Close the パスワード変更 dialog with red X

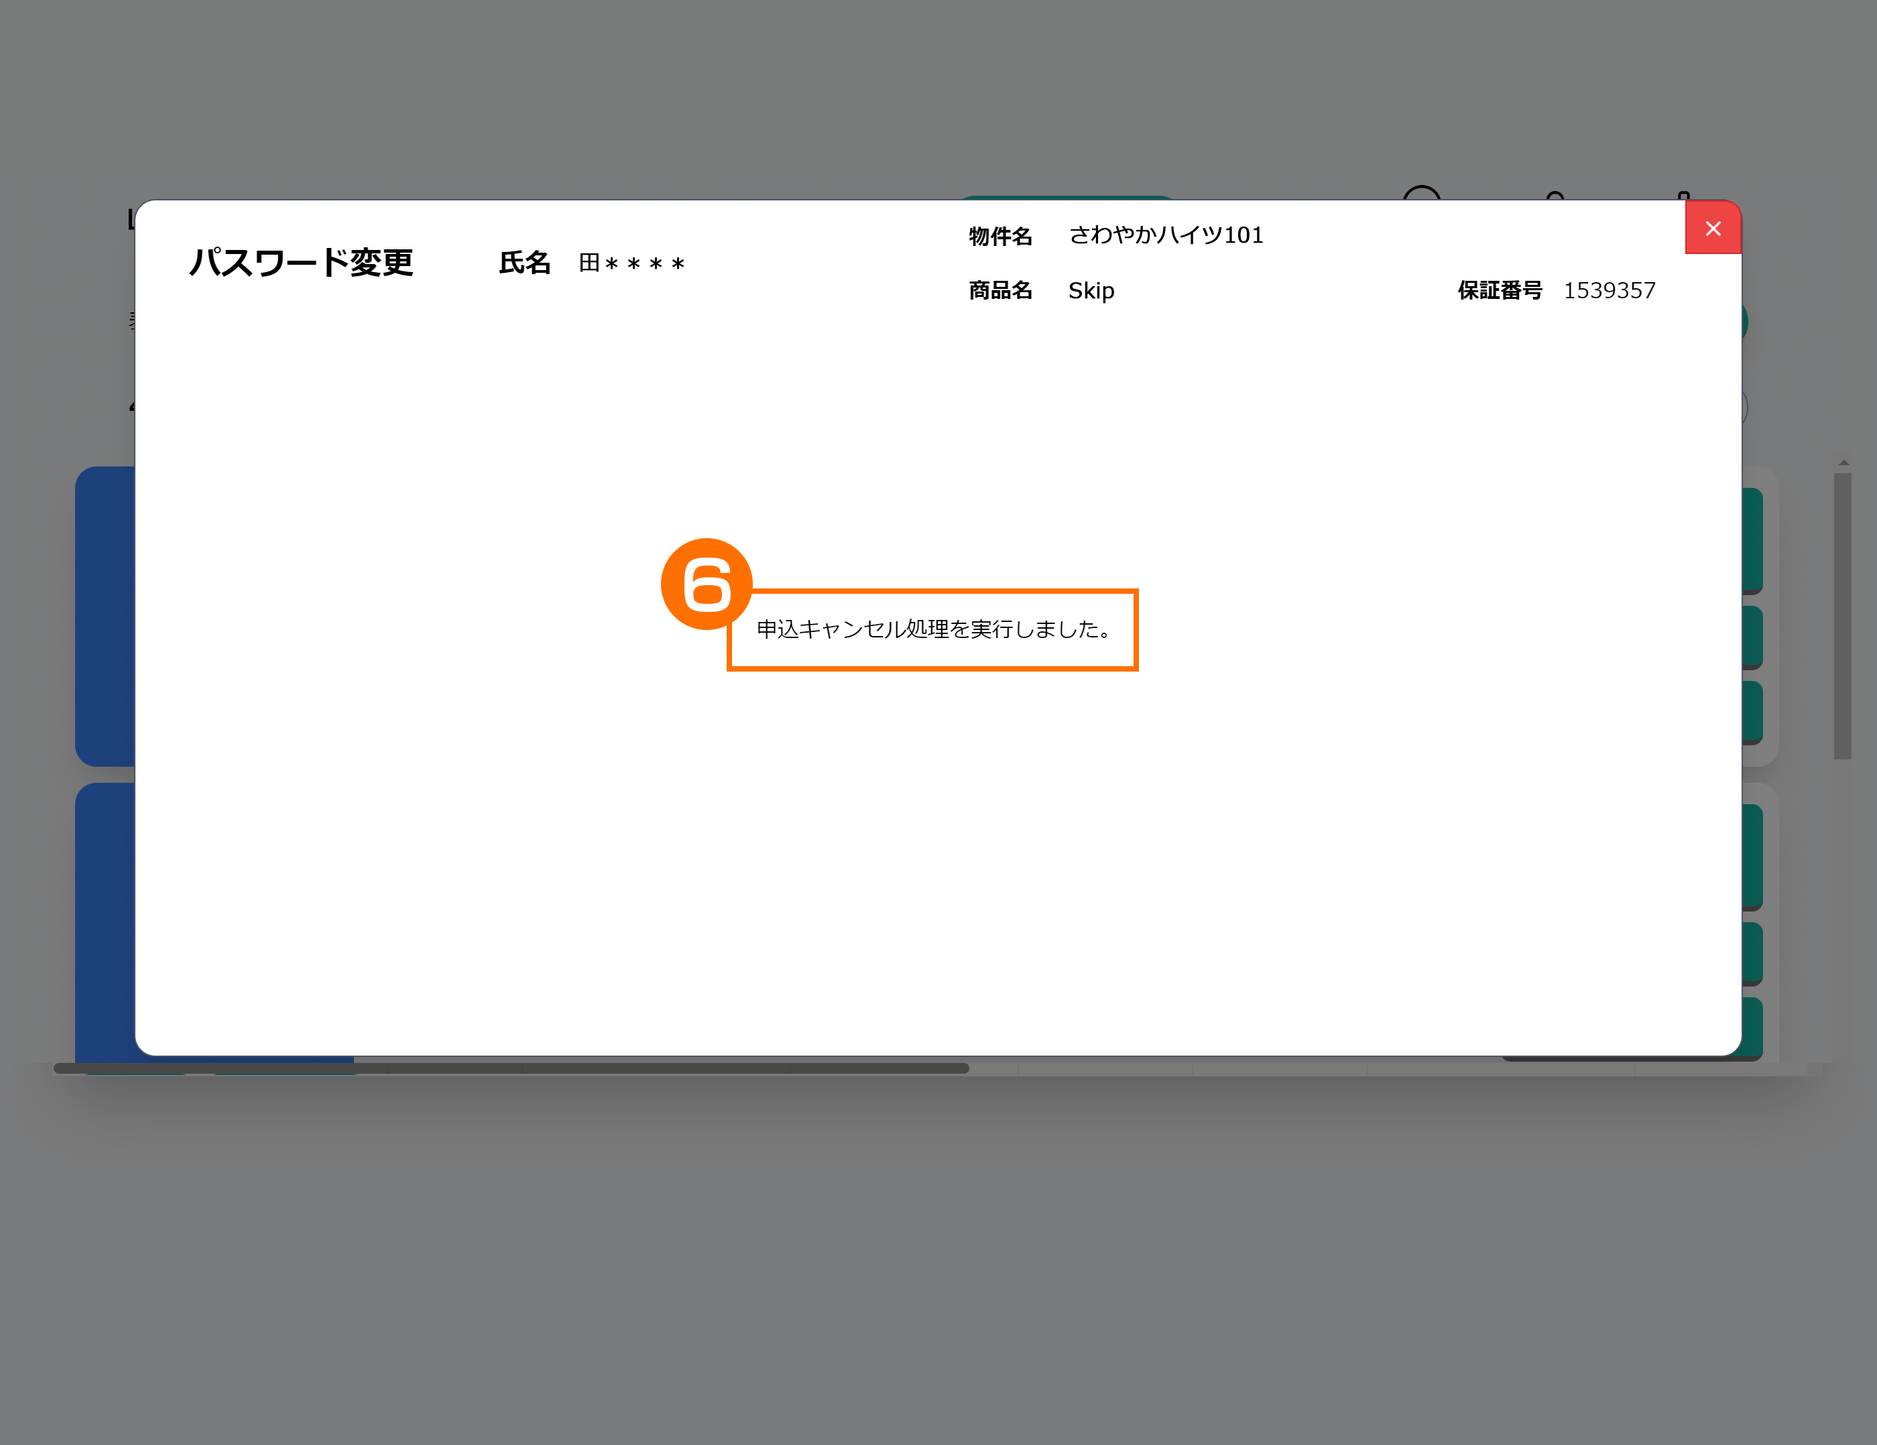click(x=1712, y=229)
